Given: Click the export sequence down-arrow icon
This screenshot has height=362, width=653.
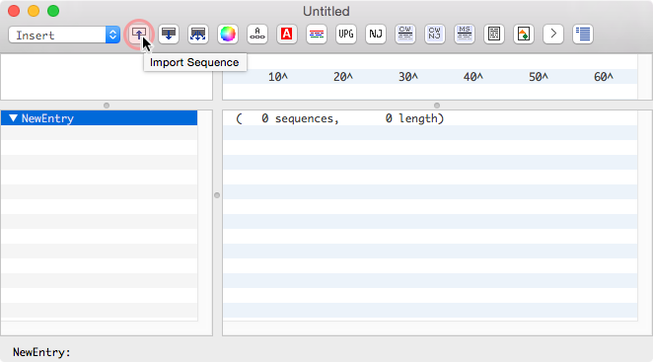Looking at the screenshot, I should coord(169,34).
